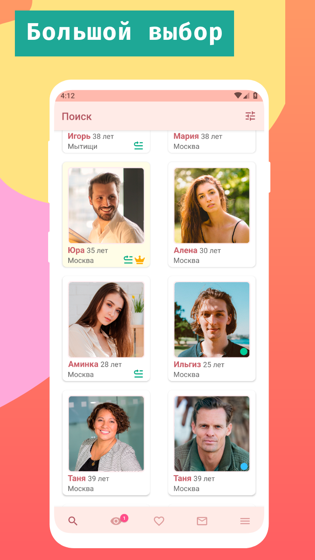Viewport: 315px width, 560px height.
Task: Open Алена's profile photo
Action: [212, 206]
